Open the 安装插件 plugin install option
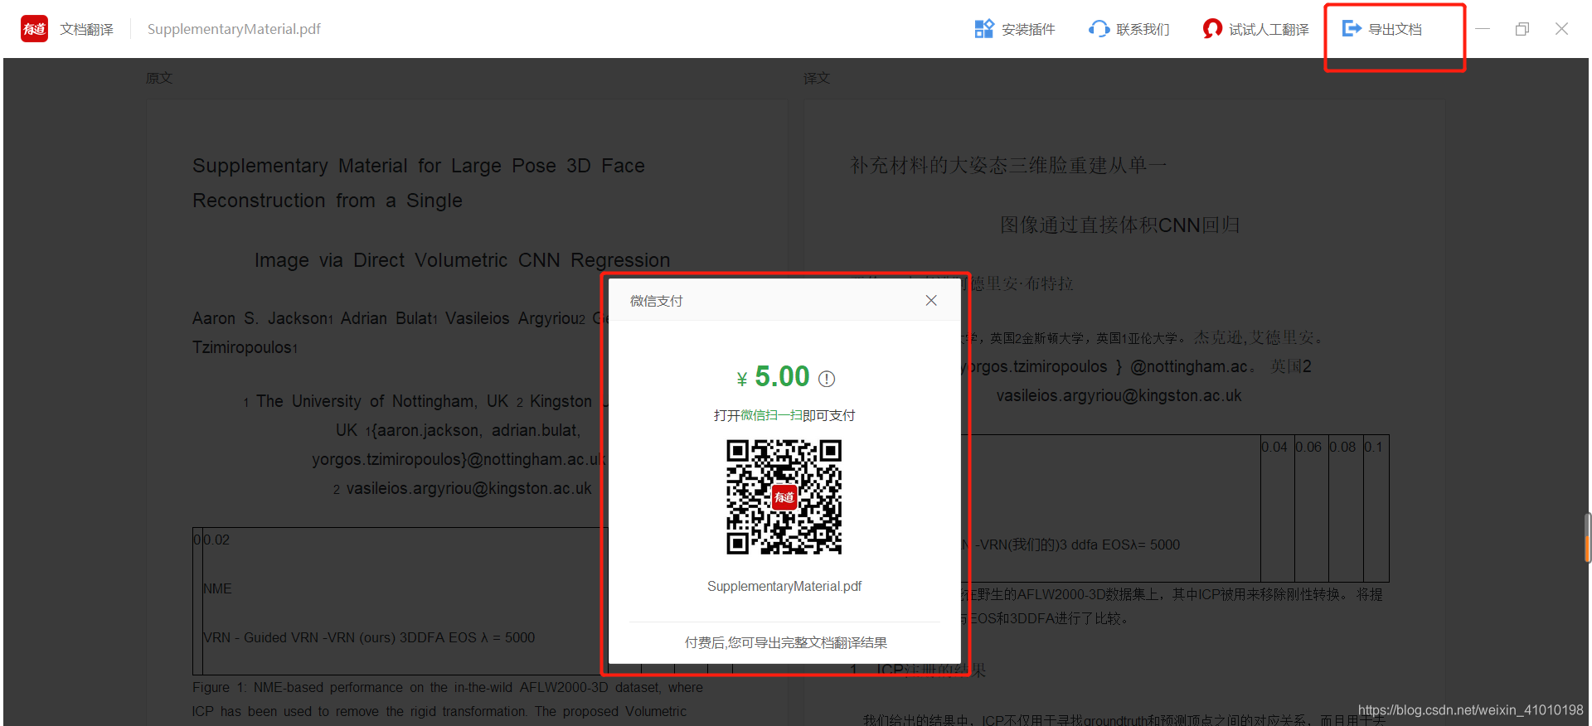This screenshot has height=726, width=1592. (1015, 29)
